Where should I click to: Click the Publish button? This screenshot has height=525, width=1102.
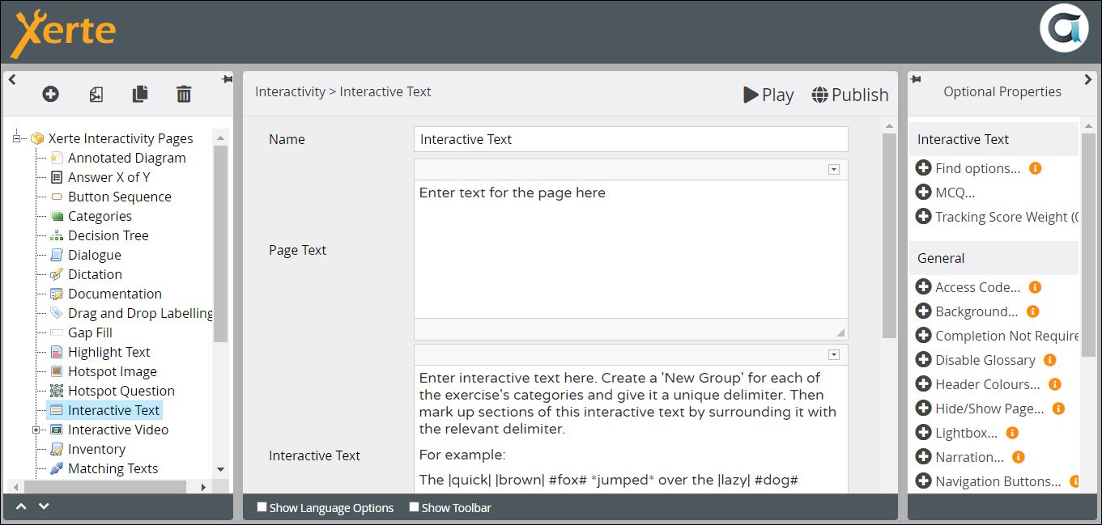(x=850, y=95)
